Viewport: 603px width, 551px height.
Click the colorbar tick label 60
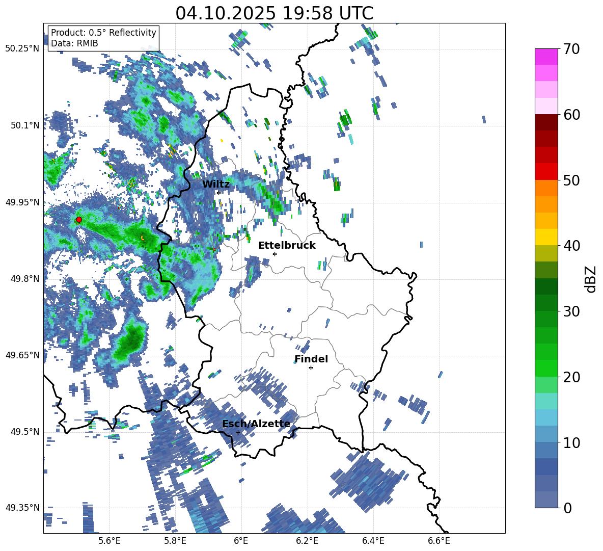[571, 115]
